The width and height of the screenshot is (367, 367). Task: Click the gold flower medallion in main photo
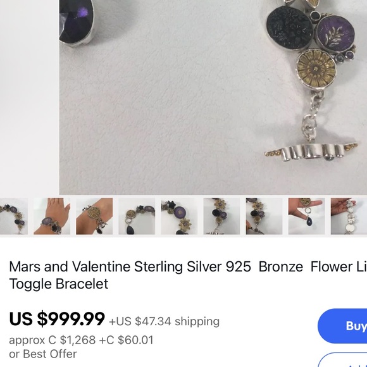(x=316, y=68)
